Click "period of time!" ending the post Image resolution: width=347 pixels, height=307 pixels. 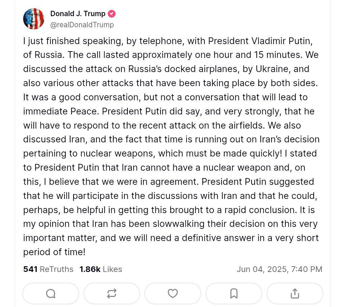(x=54, y=252)
